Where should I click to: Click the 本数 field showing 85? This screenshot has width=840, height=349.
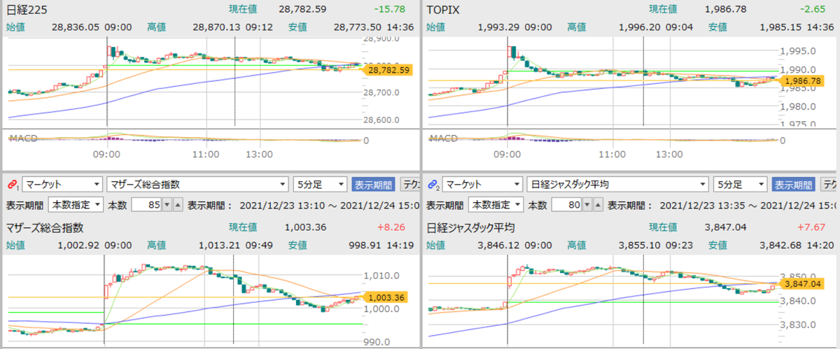(146, 205)
